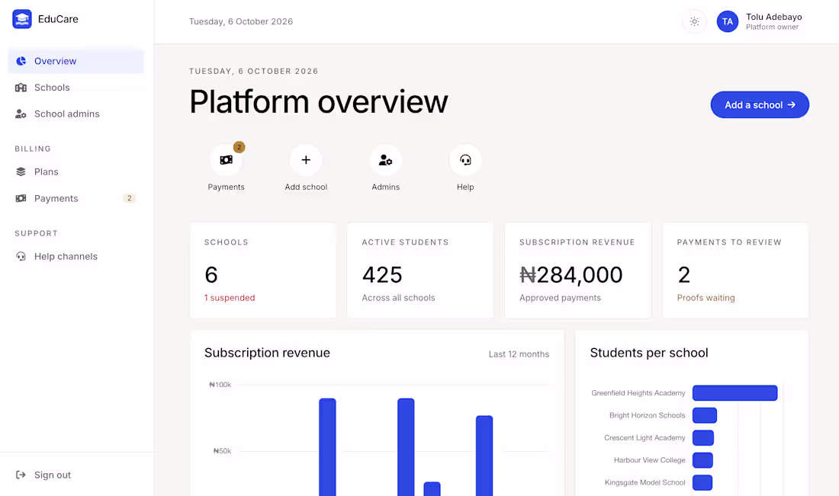Click the Harbour View College bar
This screenshot has width=839, height=496.
tap(702, 460)
